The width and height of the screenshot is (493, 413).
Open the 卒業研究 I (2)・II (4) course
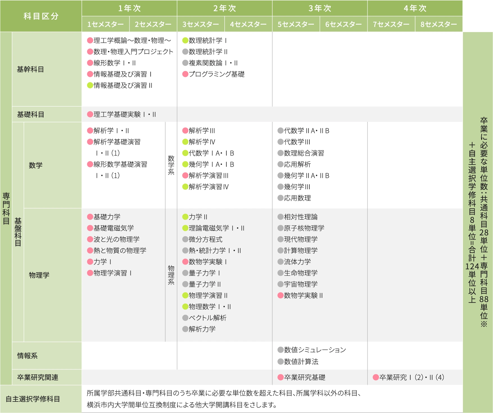[x=411, y=377]
